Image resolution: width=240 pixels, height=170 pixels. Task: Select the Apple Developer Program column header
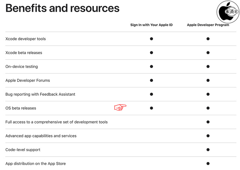click(x=208, y=25)
